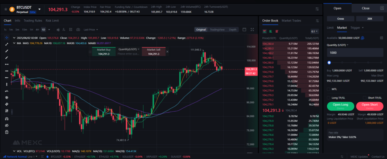Collapse the VOL indicator legend chevron

tap(14, 151)
